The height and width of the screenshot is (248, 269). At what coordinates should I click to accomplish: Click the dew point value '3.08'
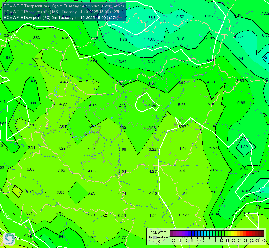tap(34, 103)
